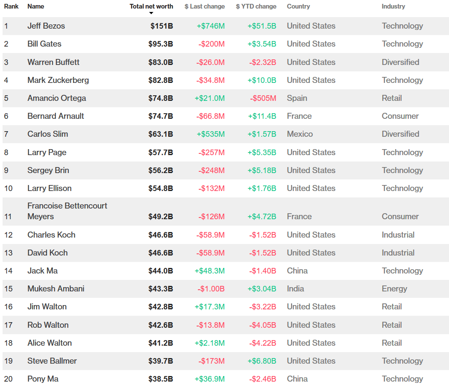Sort by $ YTD change column header
The image size is (449, 385).
[256, 6]
